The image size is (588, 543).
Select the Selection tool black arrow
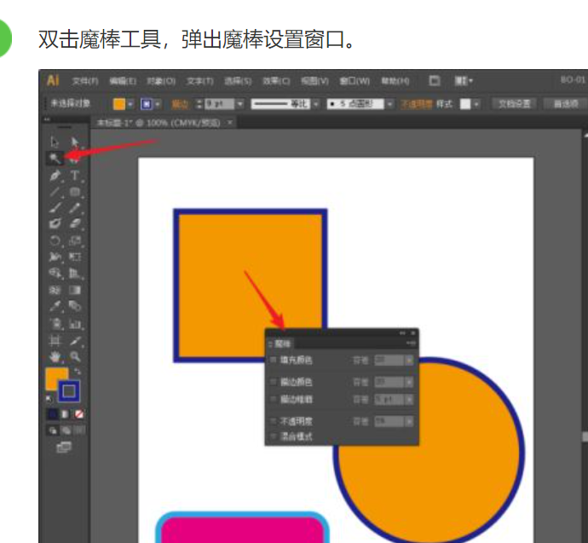(x=55, y=142)
